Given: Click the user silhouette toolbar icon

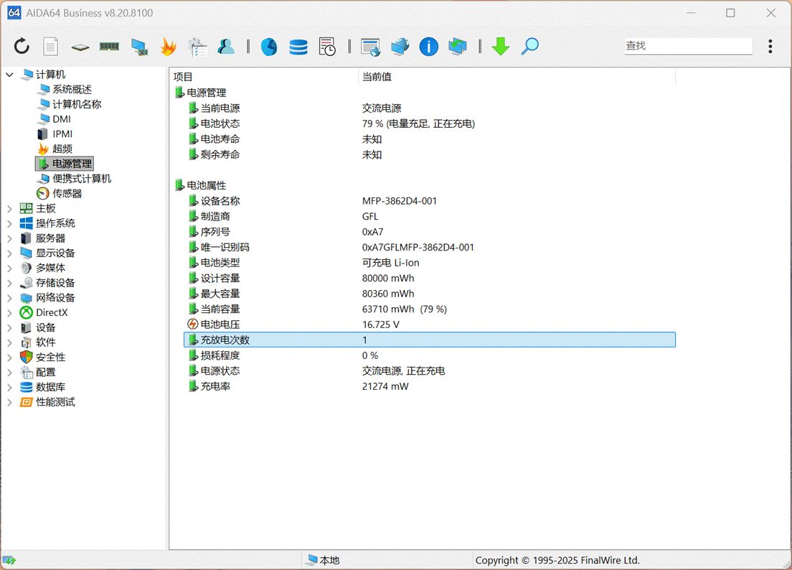Looking at the screenshot, I should [x=226, y=47].
